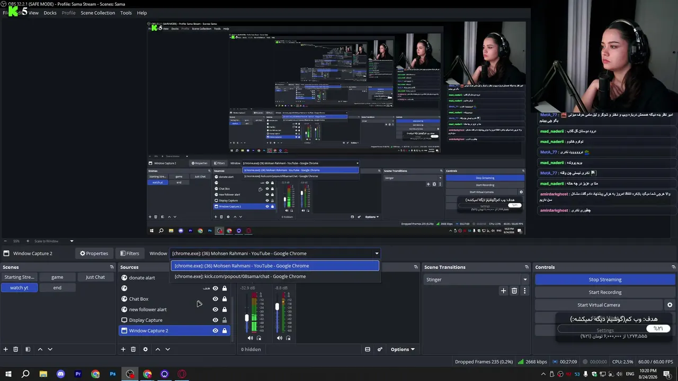Click the -32.9 dB channel volume fader
Viewport: 678px width, 381px height.
(247, 318)
